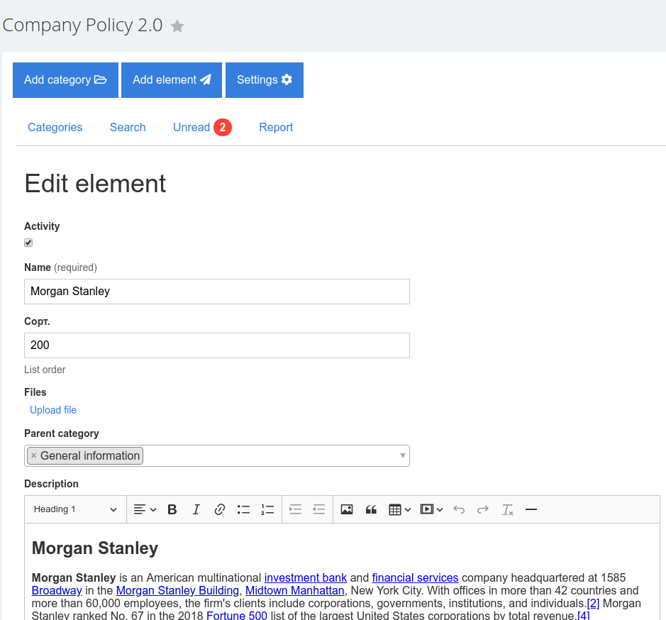
Task: Create a bulleted list
Action: 243,509
